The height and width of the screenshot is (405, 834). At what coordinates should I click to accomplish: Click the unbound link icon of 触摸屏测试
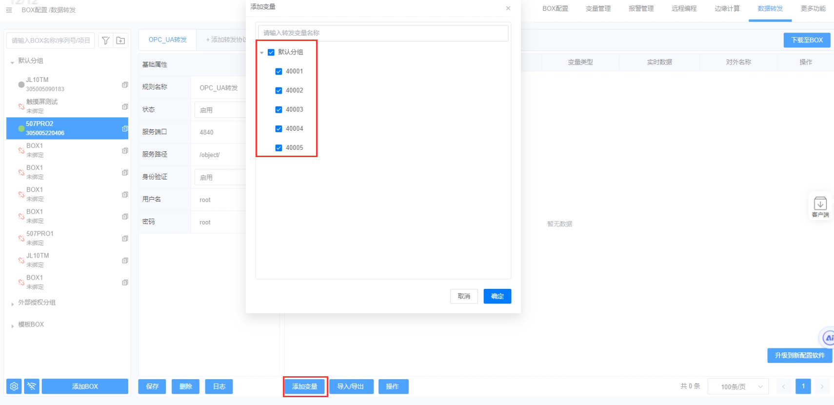tap(21, 106)
